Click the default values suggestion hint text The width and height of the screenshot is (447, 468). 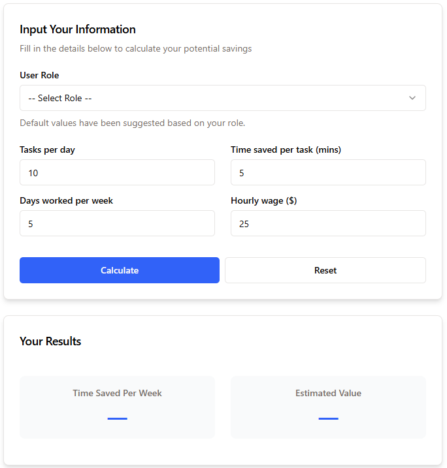(132, 123)
